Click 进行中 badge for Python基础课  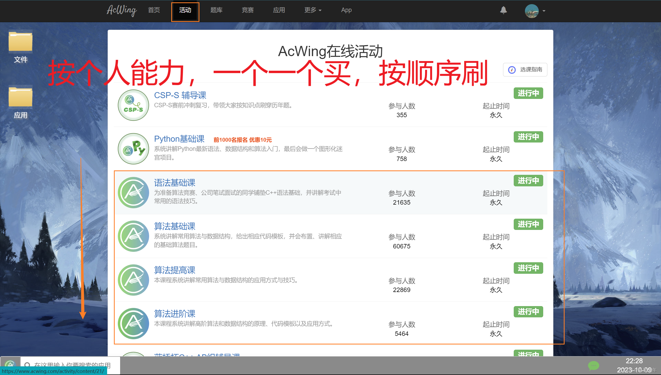point(528,137)
